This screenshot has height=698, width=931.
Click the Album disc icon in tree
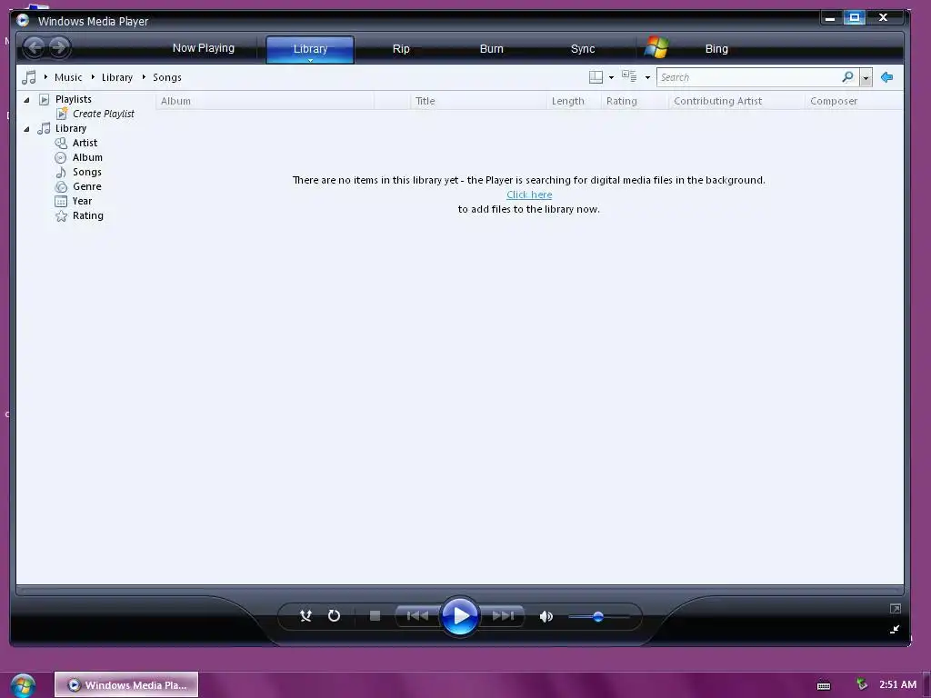pyautogui.click(x=61, y=158)
